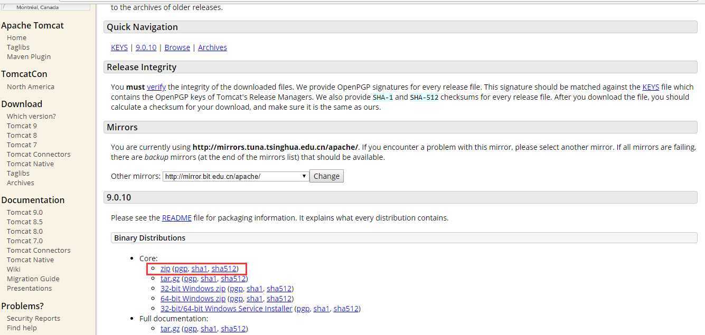Open the Presentations link
The image size is (705, 335).
[x=29, y=288]
